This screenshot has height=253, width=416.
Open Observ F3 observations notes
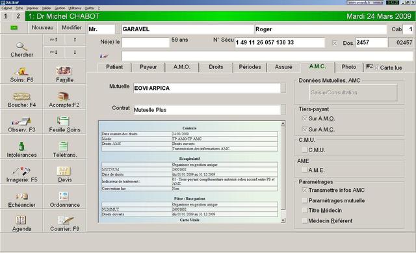pos(21,122)
